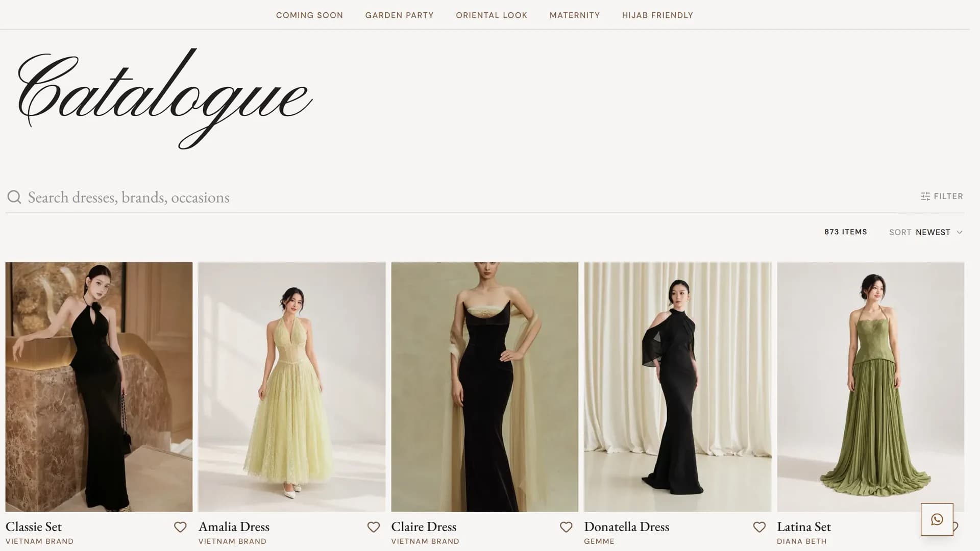Focus the search dresses input field
The width and height of the screenshot is (980, 551).
(459, 197)
